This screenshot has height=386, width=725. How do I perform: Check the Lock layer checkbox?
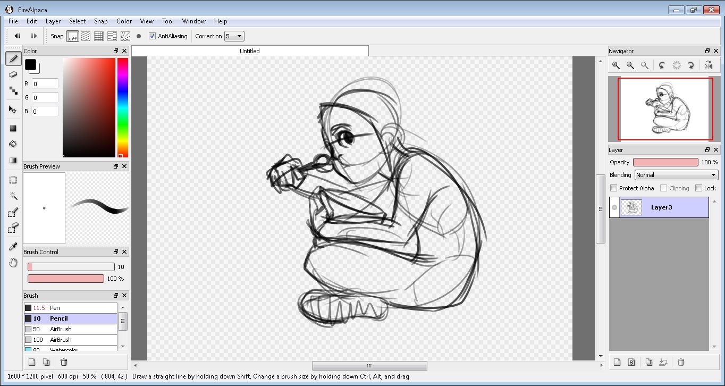click(699, 188)
